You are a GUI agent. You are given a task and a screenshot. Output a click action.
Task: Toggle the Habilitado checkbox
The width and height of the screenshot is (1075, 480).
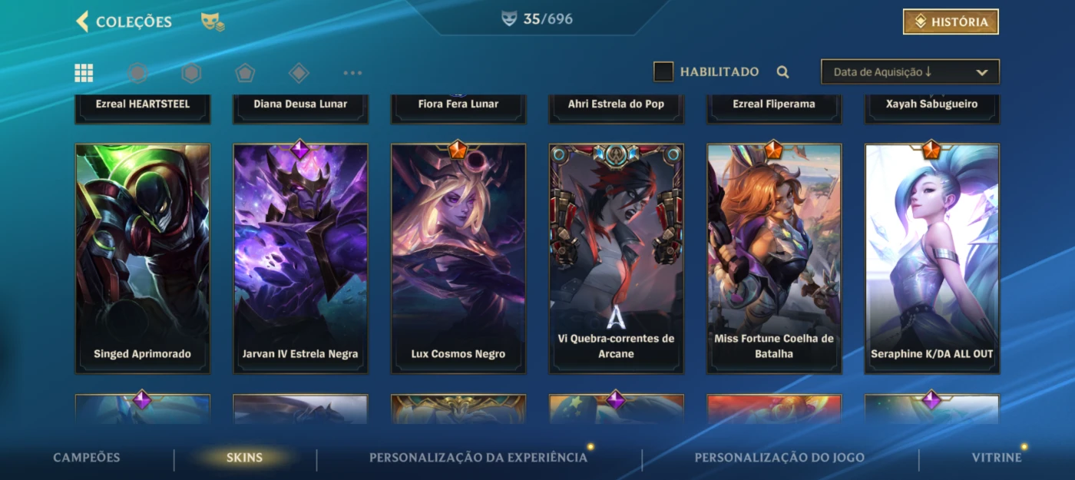tap(663, 72)
